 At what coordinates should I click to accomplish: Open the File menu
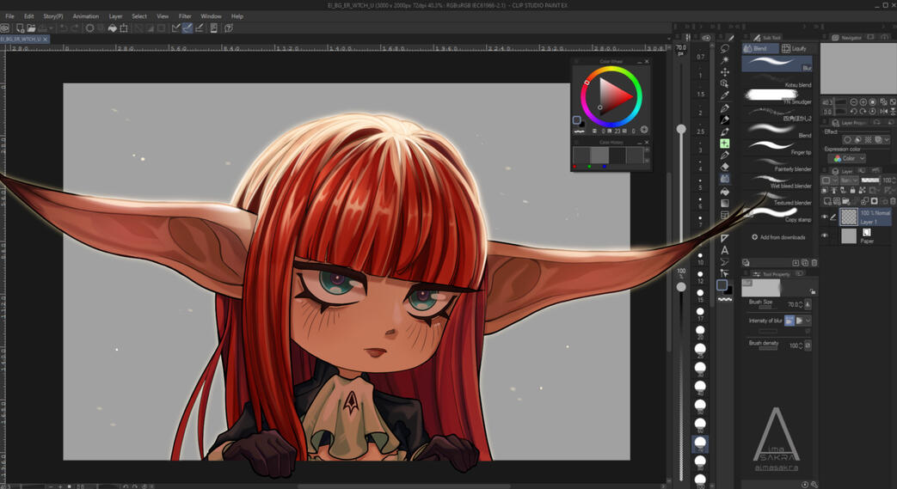pyautogui.click(x=9, y=16)
